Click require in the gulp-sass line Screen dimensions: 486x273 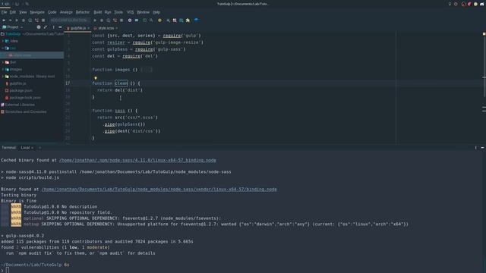[144, 49]
